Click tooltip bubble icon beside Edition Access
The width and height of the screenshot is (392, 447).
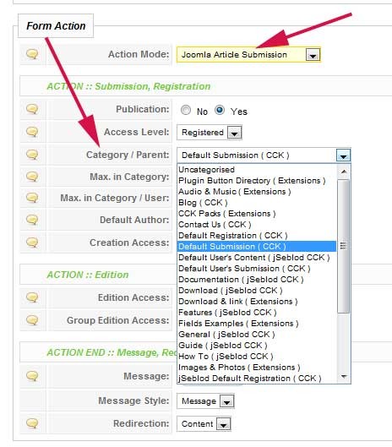pos(32,297)
